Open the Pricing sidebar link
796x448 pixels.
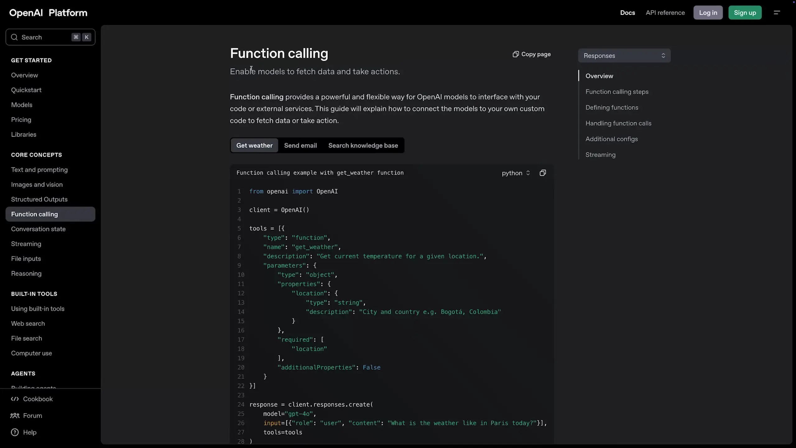point(21,120)
